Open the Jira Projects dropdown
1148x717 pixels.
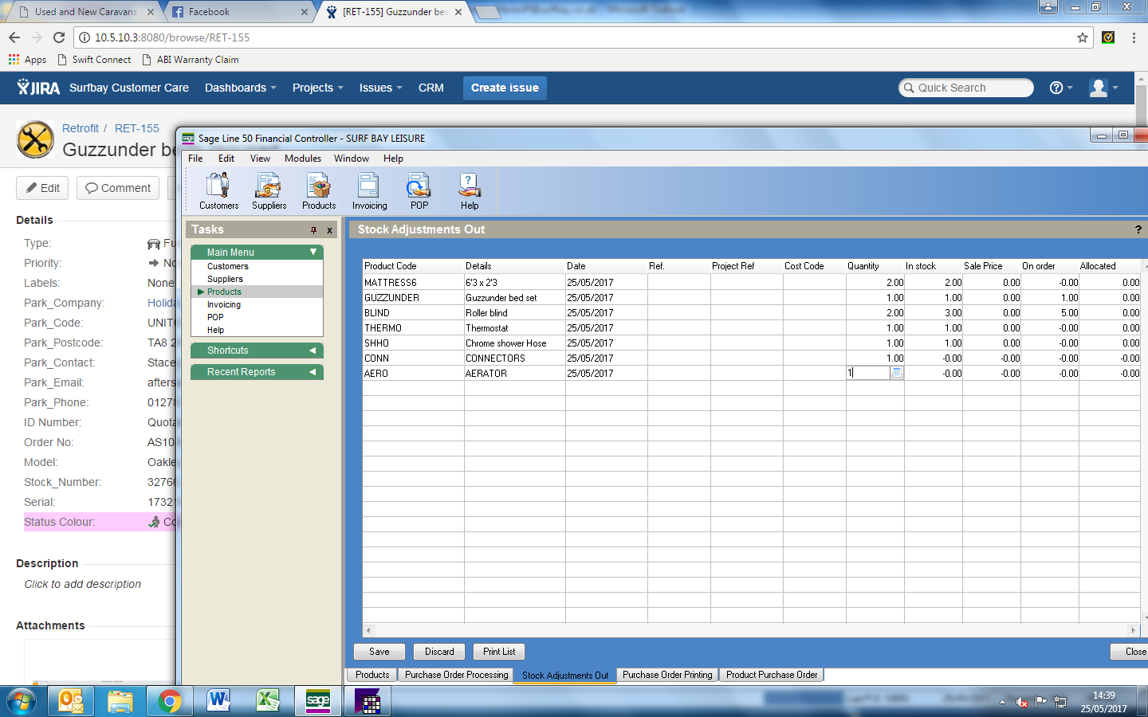(x=317, y=88)
